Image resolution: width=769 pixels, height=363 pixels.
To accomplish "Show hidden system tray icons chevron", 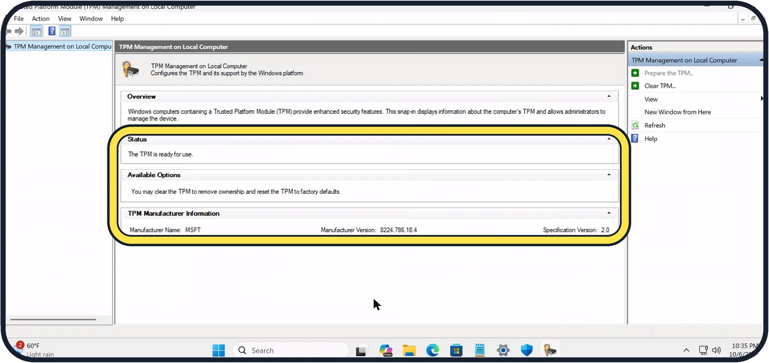I will point(686,350).
